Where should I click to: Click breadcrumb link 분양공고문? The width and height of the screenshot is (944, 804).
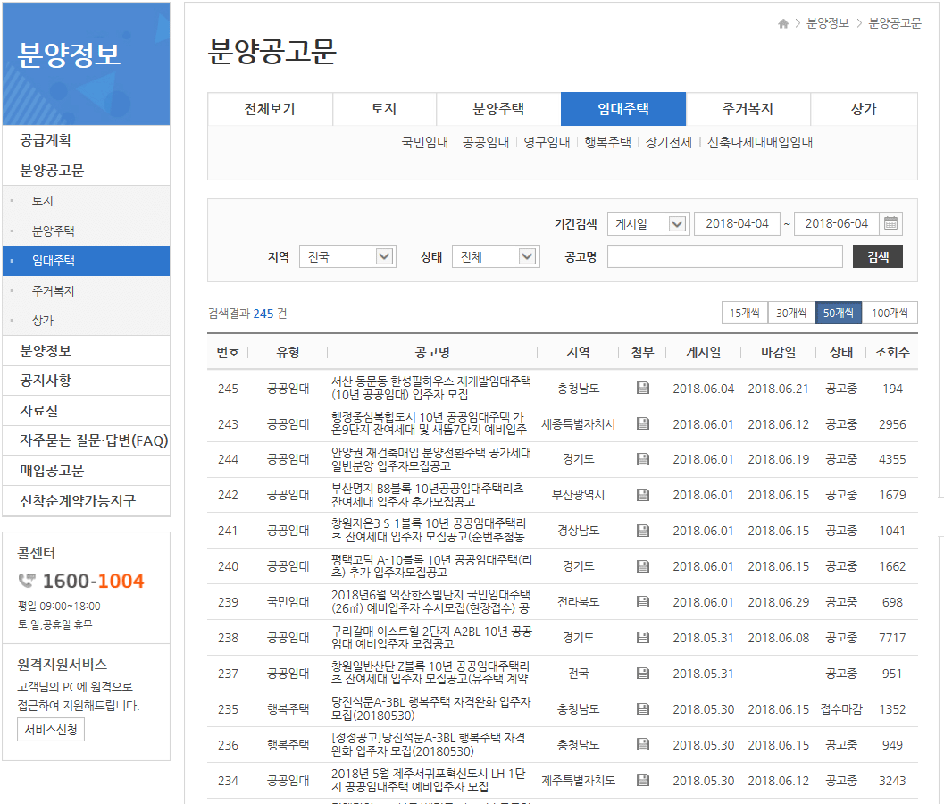[x=895, y=23]
